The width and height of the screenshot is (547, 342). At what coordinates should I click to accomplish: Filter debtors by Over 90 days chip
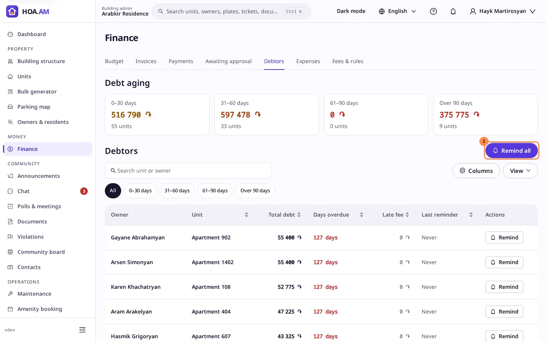[x=255, y=191]
